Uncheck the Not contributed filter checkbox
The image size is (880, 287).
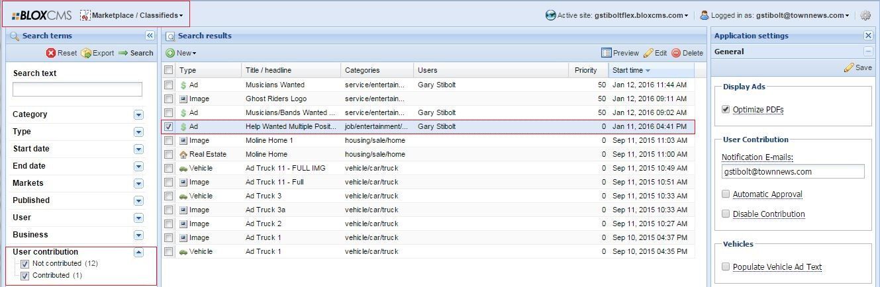point(25,263)
